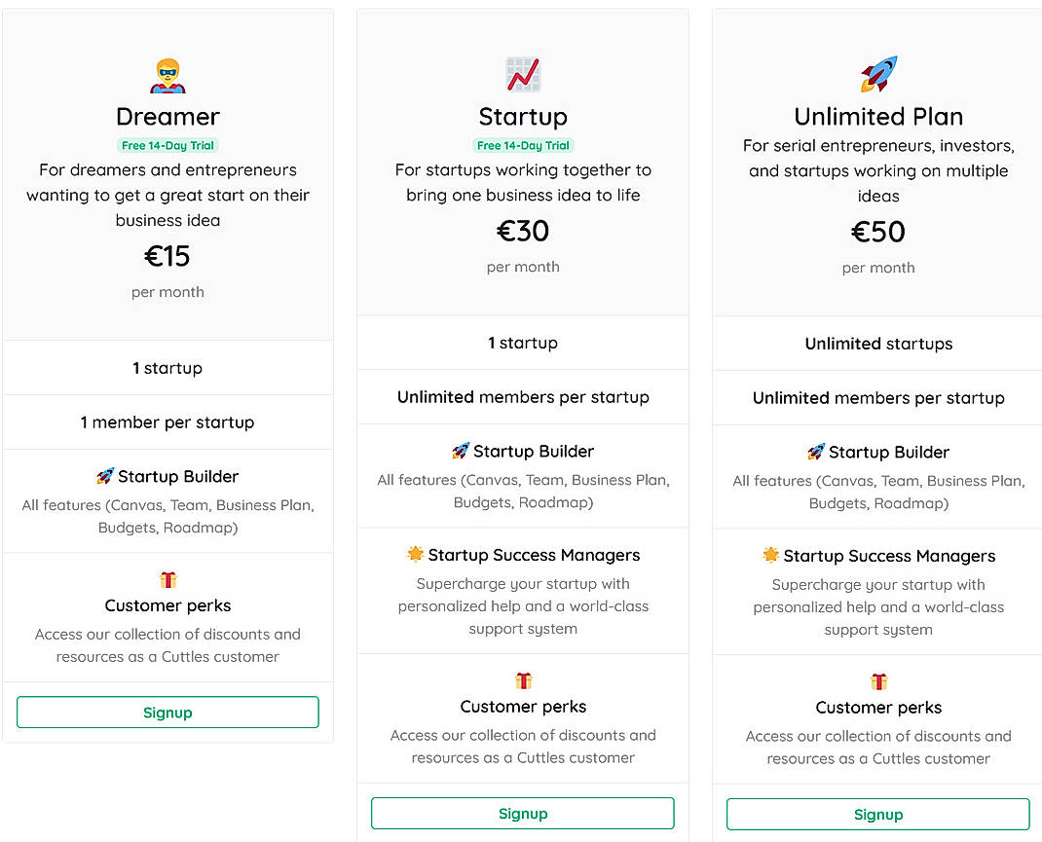Click the Free 14-Day Trial badge under Dreamer

(167, 143)
